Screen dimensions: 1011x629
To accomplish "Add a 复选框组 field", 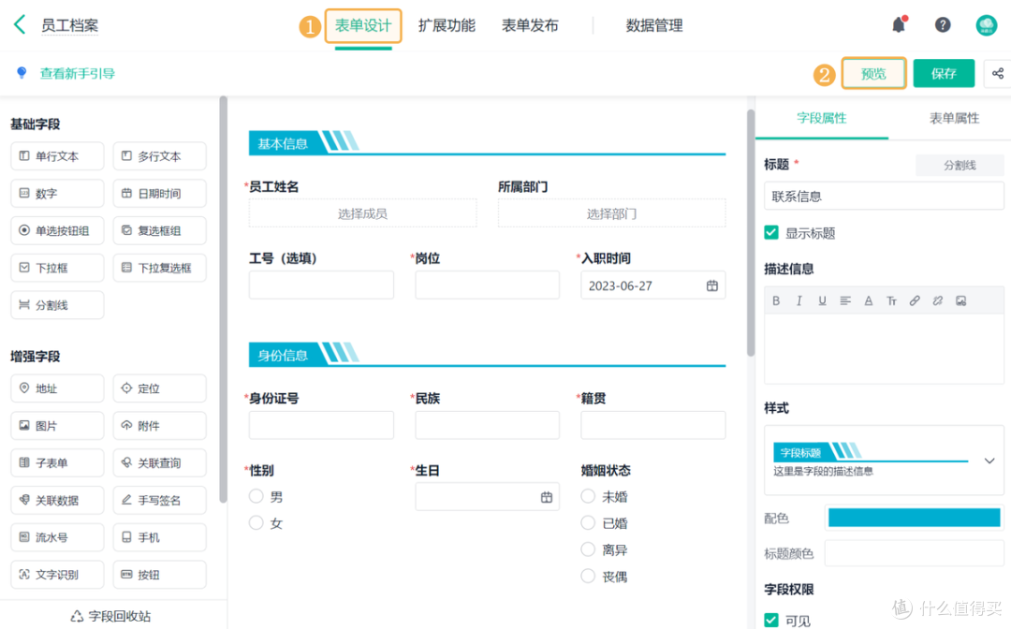I will click(159, 230).
